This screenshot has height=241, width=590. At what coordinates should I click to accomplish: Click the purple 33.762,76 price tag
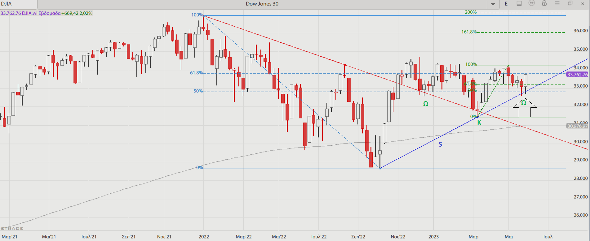coord(577,75)
